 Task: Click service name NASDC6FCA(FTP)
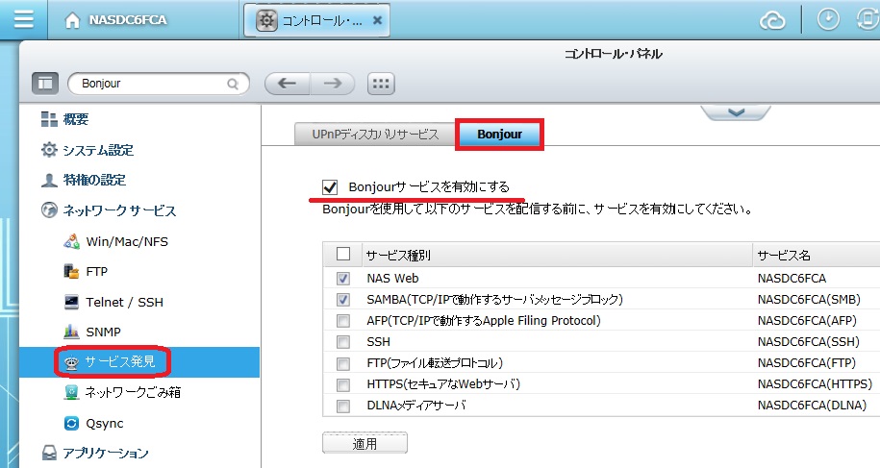click(x=807, y=363)
